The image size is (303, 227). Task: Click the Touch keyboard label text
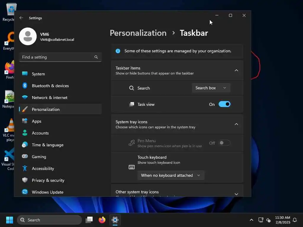[x=152, y=157]
